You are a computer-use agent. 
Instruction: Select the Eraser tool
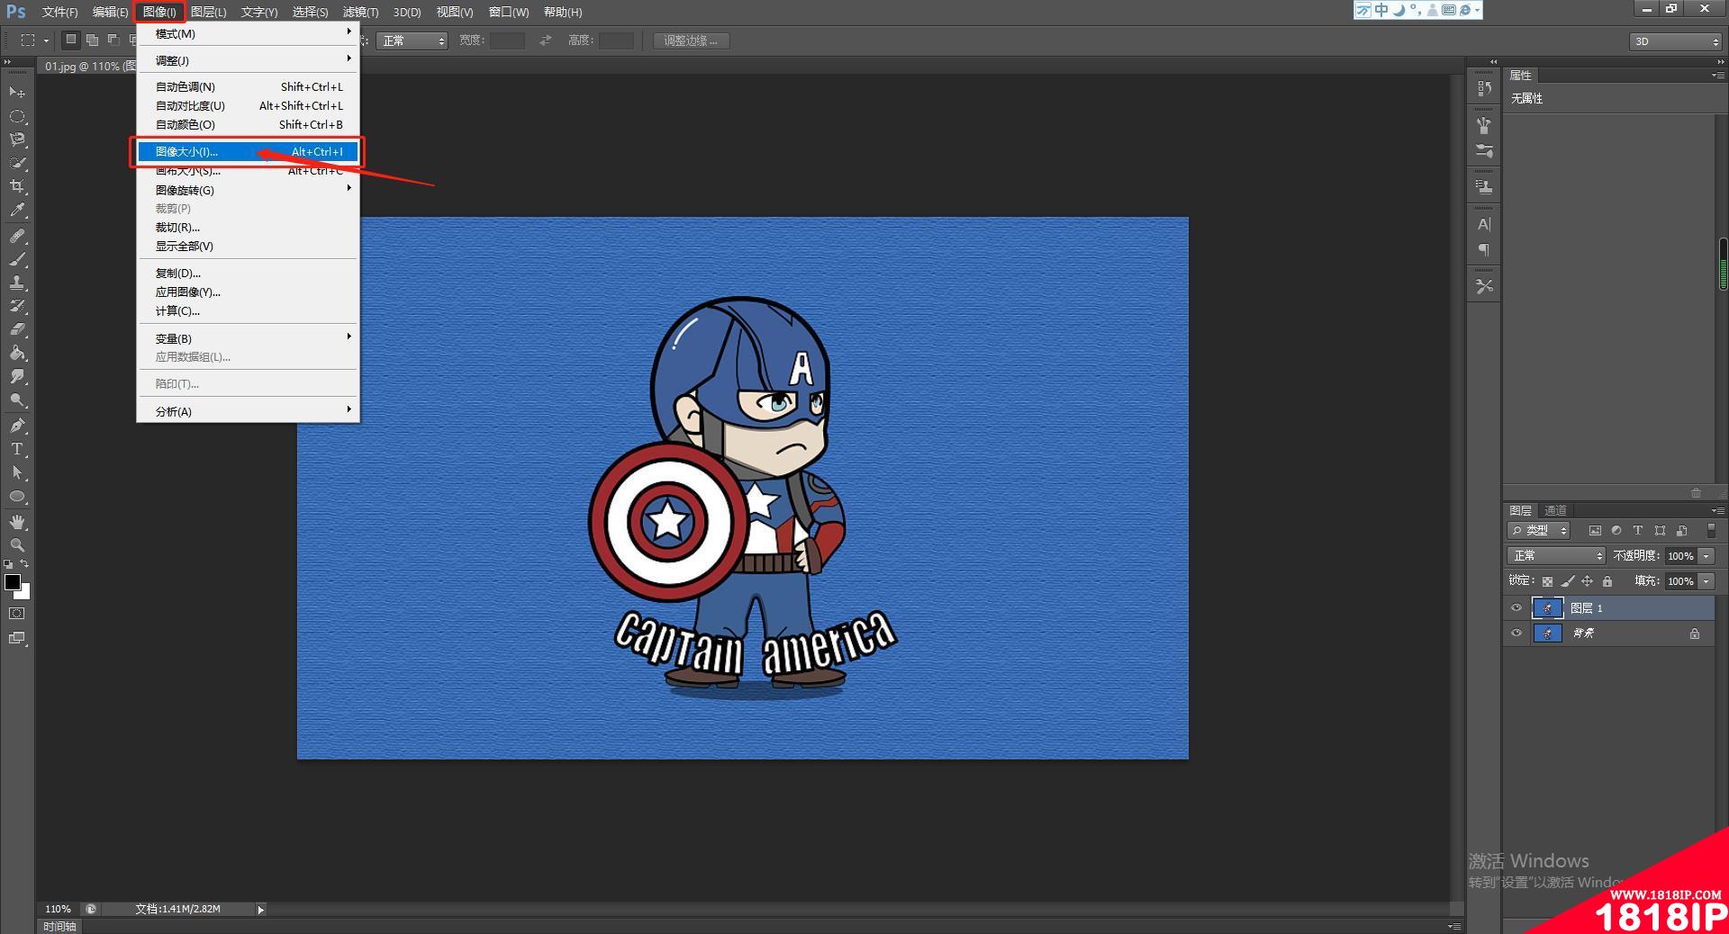(17, 329)
